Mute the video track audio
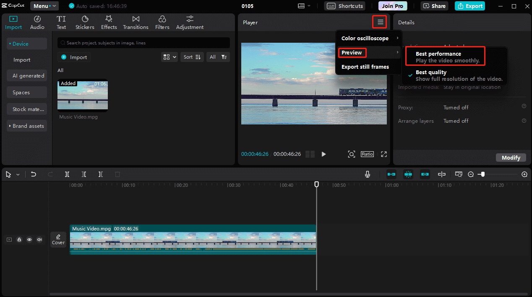532x297 pixels. click(x=39, y=240)
